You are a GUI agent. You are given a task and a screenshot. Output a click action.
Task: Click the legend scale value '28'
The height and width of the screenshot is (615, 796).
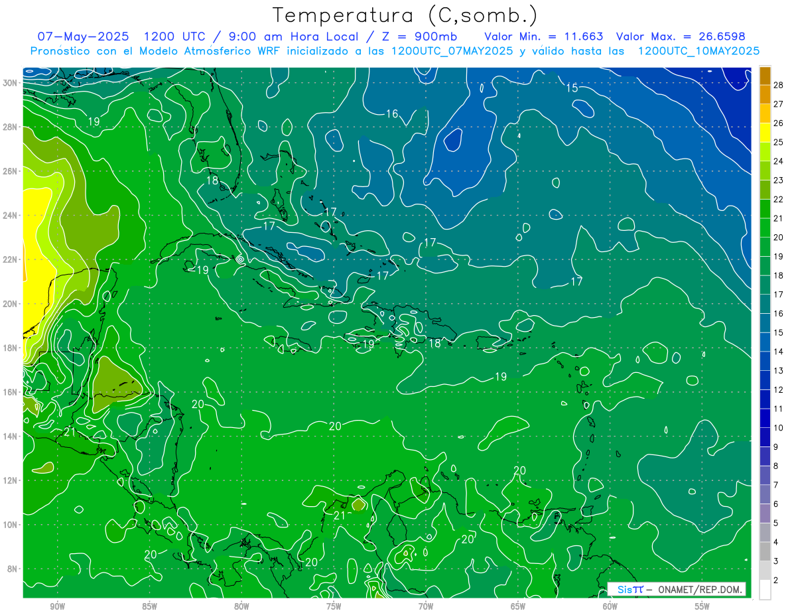click(x=779, y=85)
